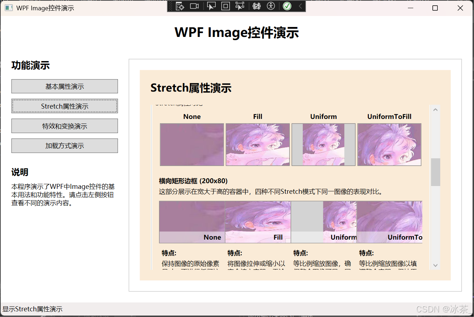The height and width of the screenshot is (317, 474).
Task: Click the square UniformToFill stretch image
Action: tap(389, 144)
